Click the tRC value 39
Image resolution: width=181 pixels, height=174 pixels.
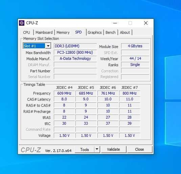(130, 123)
